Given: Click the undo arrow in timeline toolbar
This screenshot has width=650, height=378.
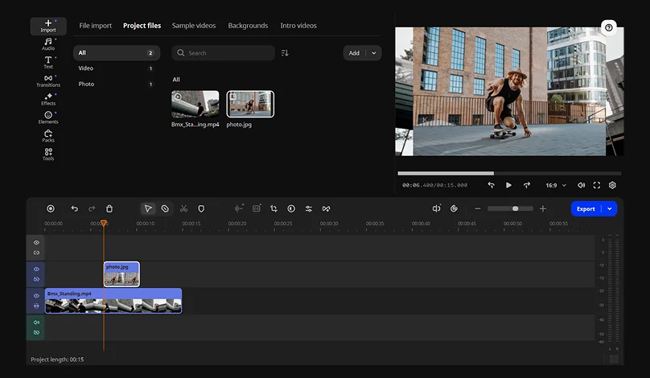Looking at the screenshot, I should [74, 208].
